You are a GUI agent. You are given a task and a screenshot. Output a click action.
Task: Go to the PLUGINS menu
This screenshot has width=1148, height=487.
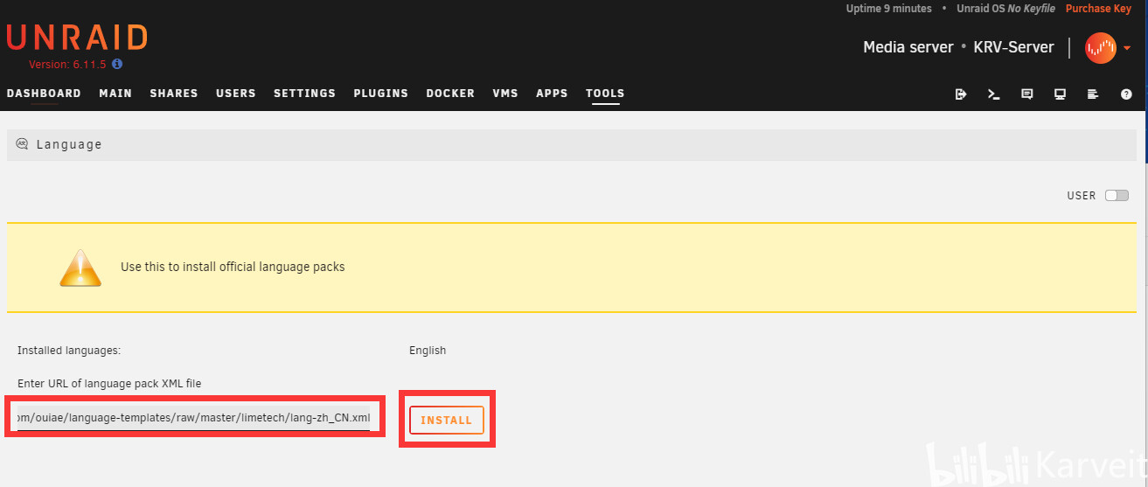[380, 94]
